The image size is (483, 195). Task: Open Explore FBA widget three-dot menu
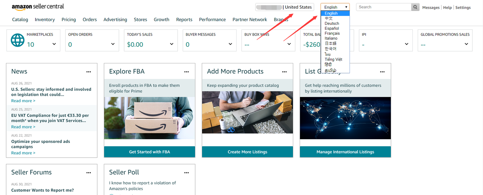click(186, 72)
